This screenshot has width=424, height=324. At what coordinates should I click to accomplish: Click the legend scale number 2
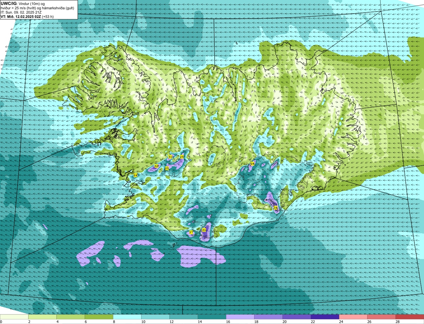pos(29,322)
